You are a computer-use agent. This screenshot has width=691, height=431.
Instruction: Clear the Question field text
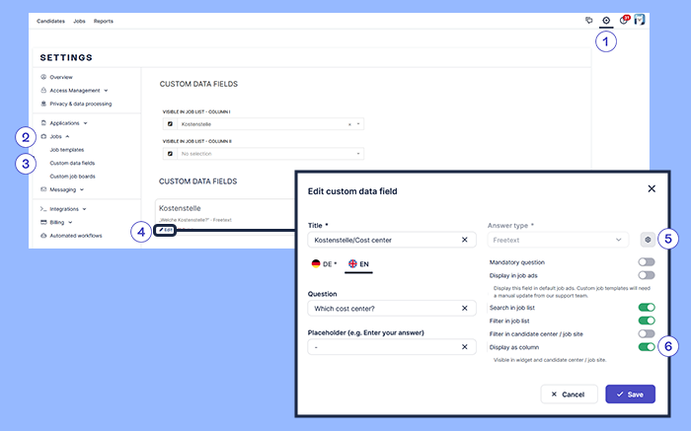pyautogui.click(x=465, y=309)
